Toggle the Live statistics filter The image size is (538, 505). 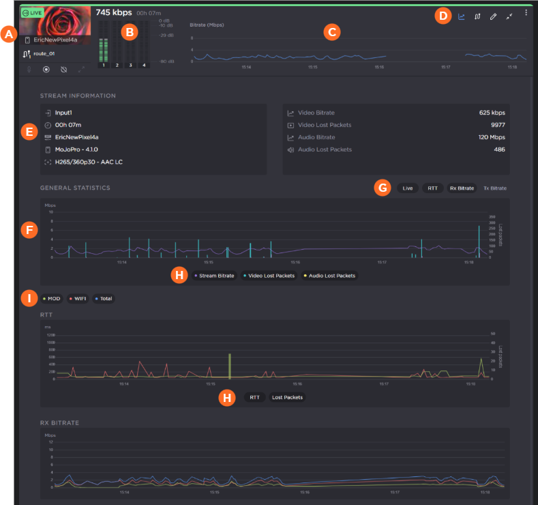pos(408,188)
